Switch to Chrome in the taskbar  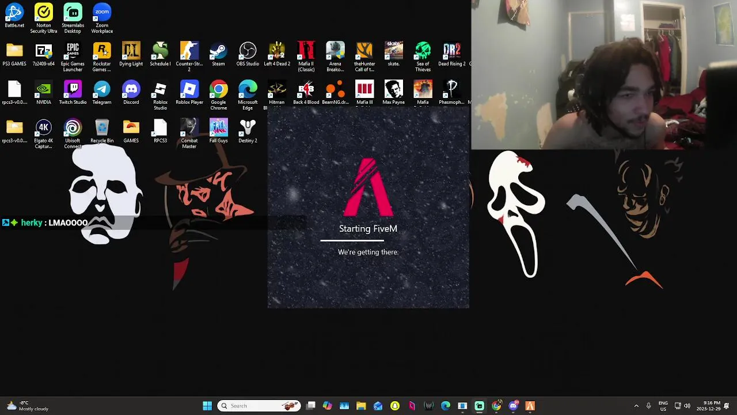coord(496,406)
